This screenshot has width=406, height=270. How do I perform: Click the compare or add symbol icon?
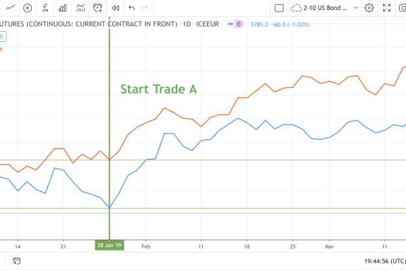[26, 8]
